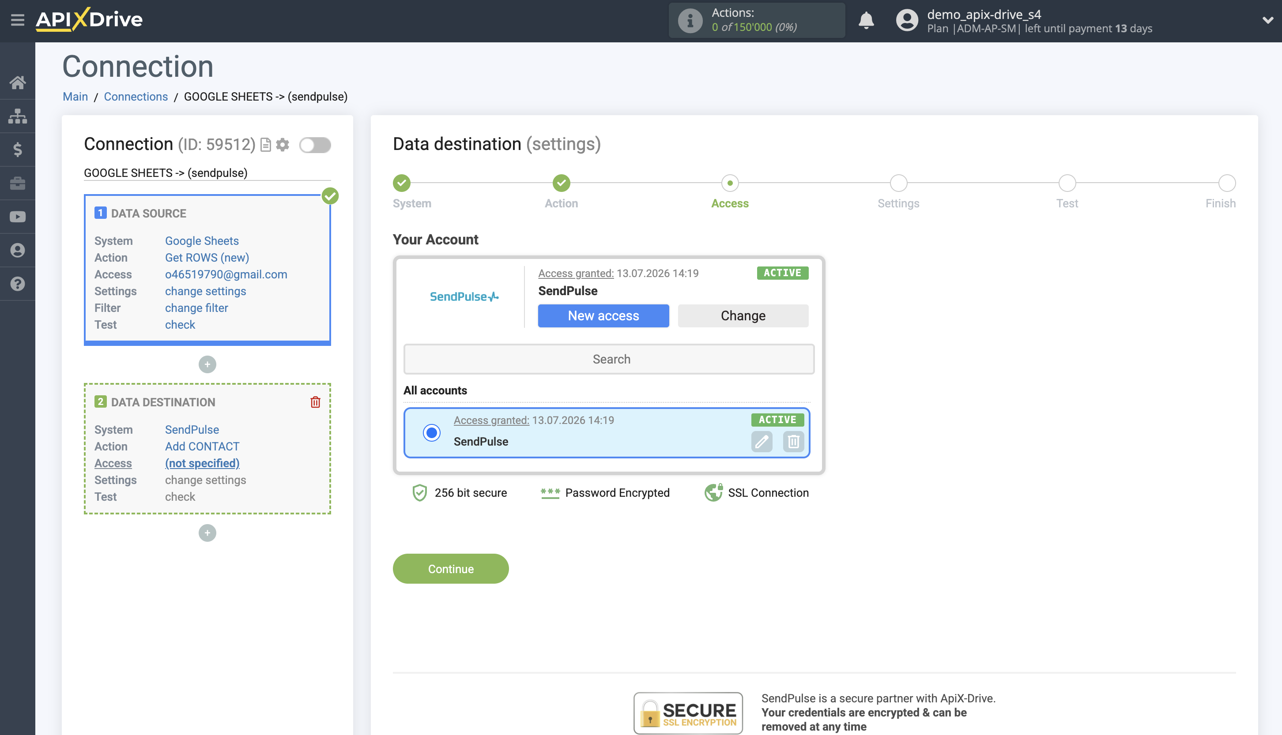Screen dimensions: 1282x735
Task: Delete the SendPulse account with trash icon
Action: [x=793, y=442]
